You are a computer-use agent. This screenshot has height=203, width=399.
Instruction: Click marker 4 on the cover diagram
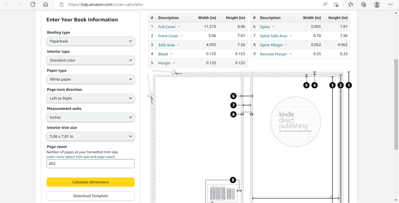click(x=314, y=85)
